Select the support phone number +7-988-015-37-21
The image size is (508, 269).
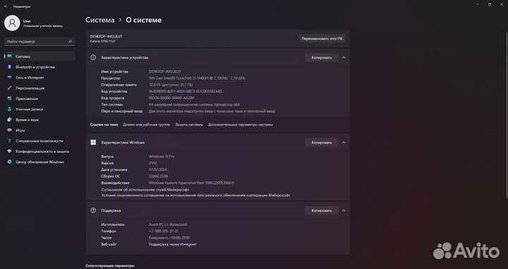(163, 231)
